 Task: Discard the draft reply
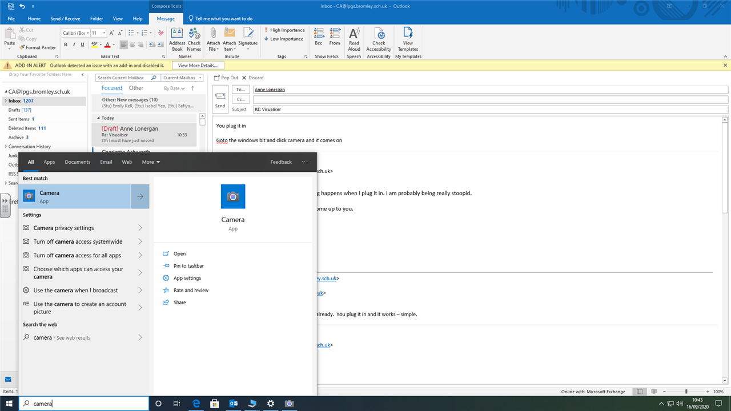(x=252, y=78)
